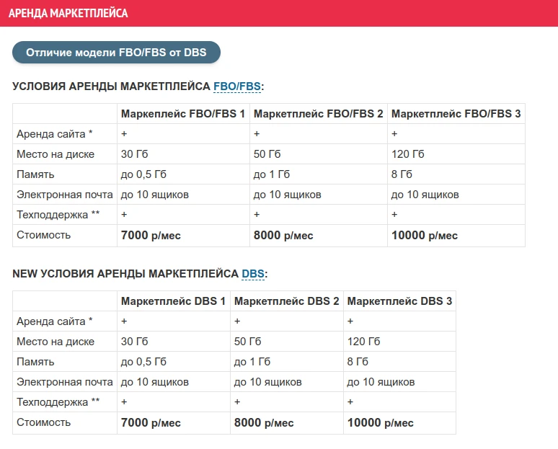Viewport: 558px width, 449px height.
Task: Click "Место на диске" row label in the DBS table
Action: 56,342
